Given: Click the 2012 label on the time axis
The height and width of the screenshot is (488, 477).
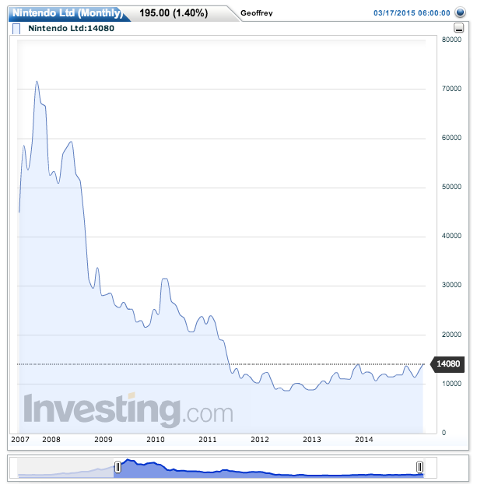Looking at the screenshot, I should (x=260, y=440).
